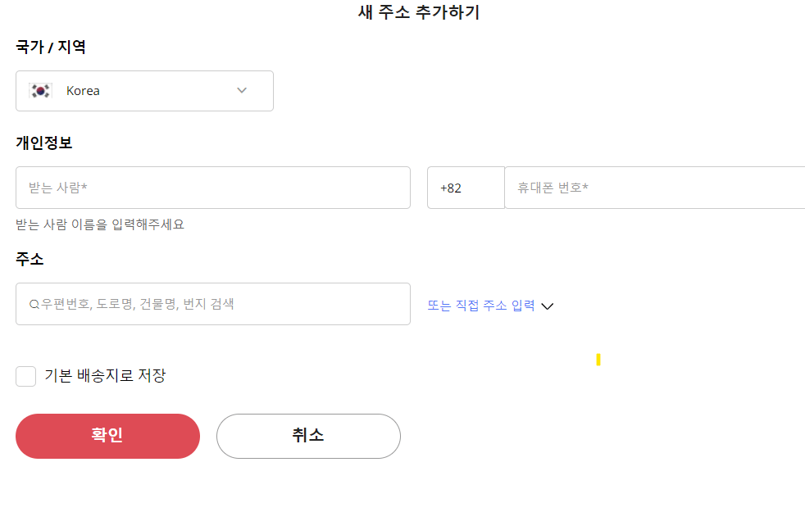Viewport: 805px width, 512px height.
Task: Click the chevron icon on the Korea dropdown
Action: [242, 90]
